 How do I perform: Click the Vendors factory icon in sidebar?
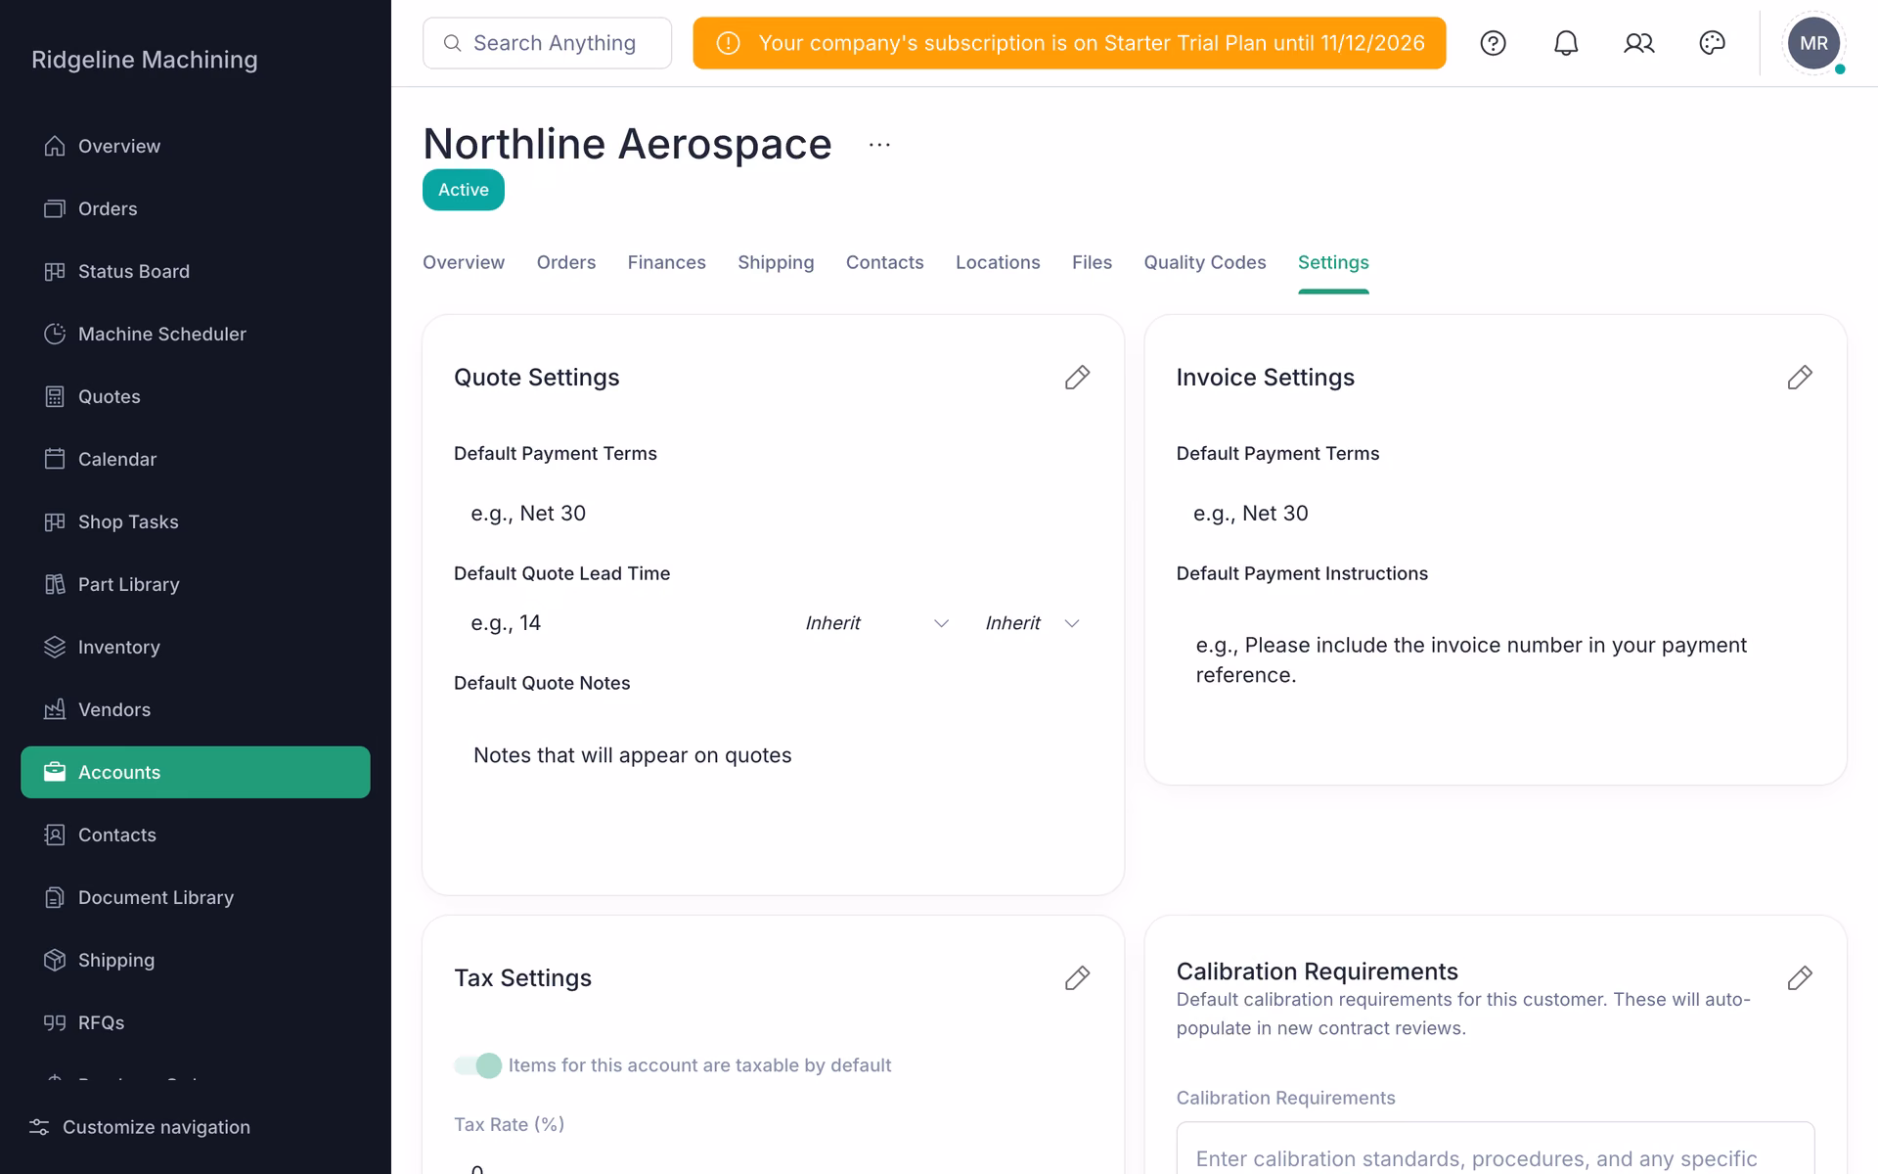pyautogui.click(x=55, y=709)
